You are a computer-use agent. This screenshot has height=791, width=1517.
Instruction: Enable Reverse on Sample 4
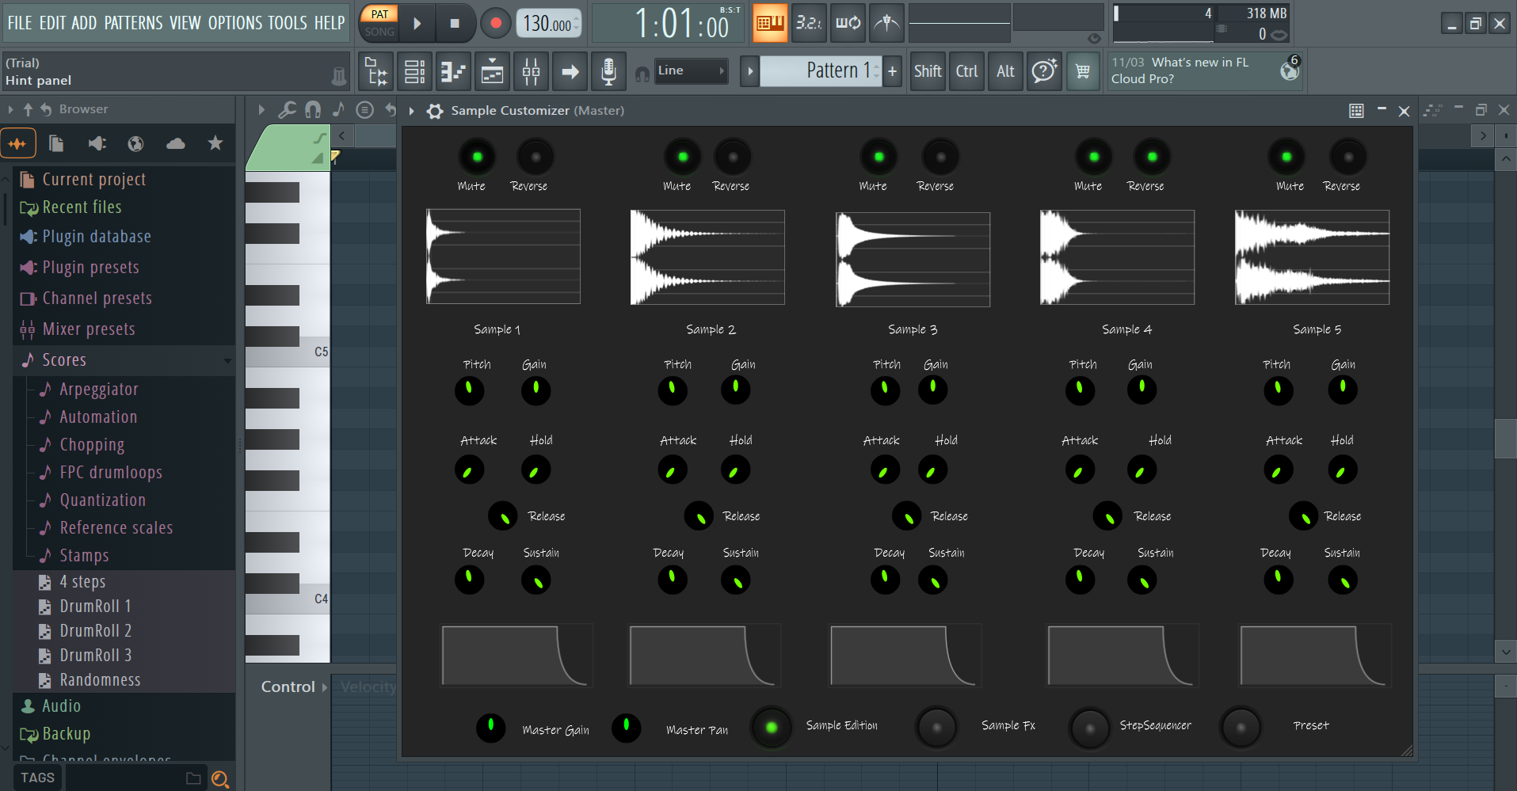pos(1152,157)
